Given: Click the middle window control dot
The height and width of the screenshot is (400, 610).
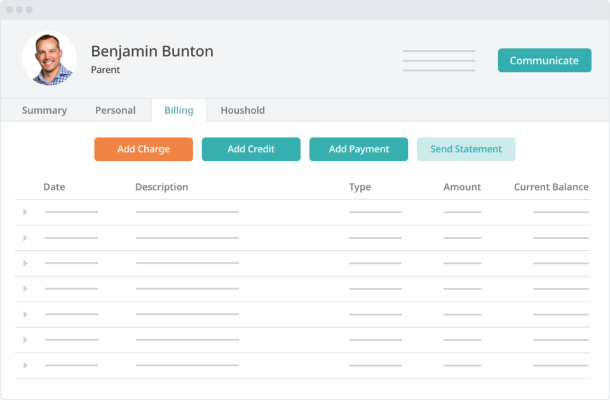Looking at the screenshot, I should point(20,10).
